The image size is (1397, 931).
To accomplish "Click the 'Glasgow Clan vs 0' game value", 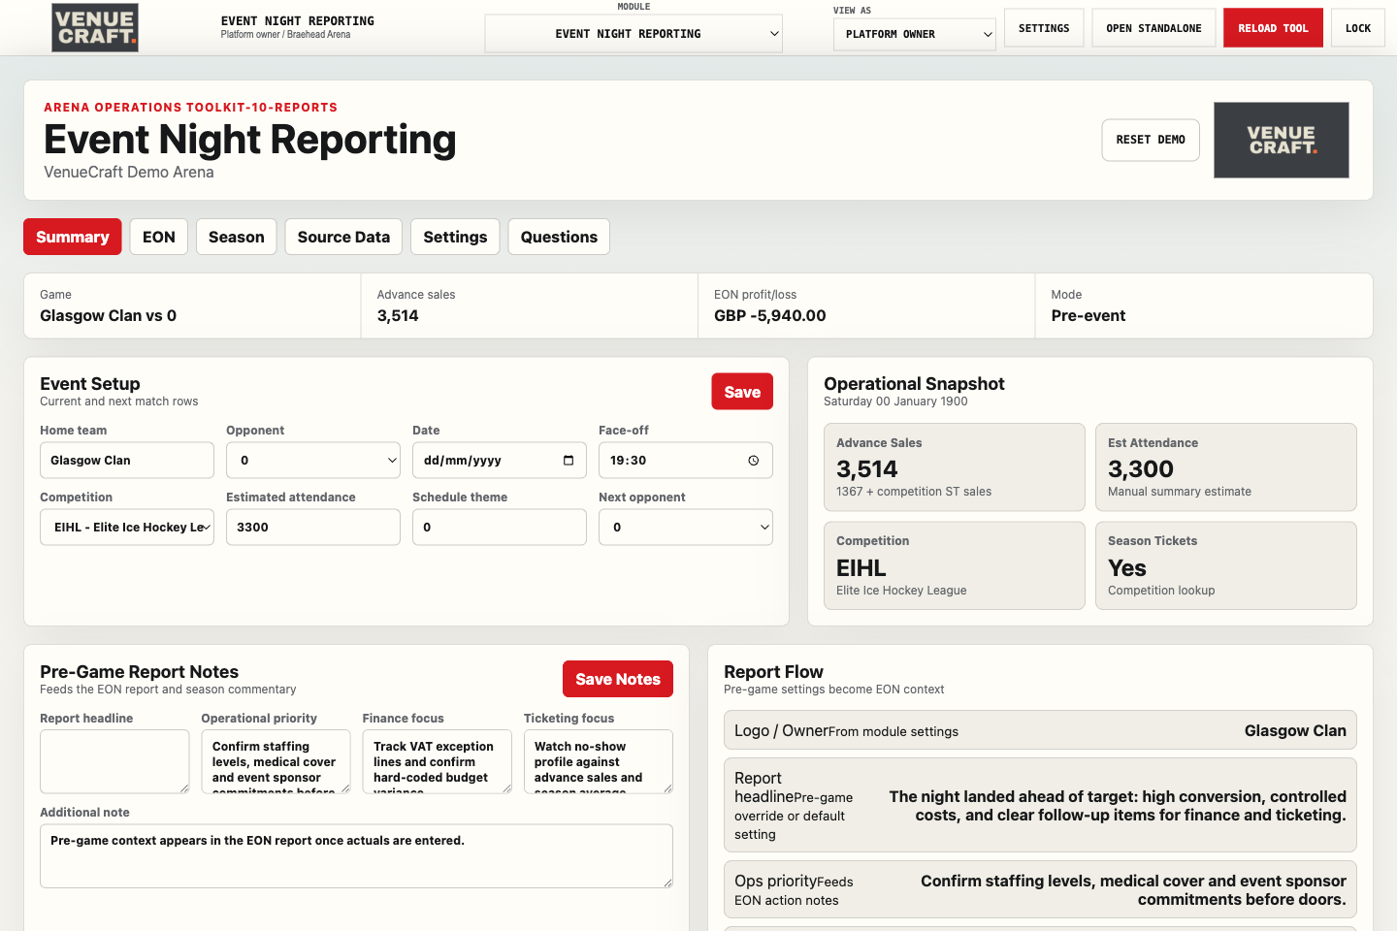I will (x=108, y=315).
